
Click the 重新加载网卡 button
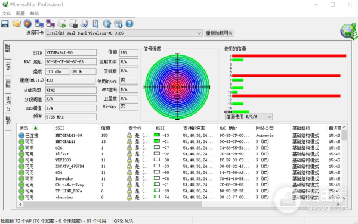click(219, 33)
